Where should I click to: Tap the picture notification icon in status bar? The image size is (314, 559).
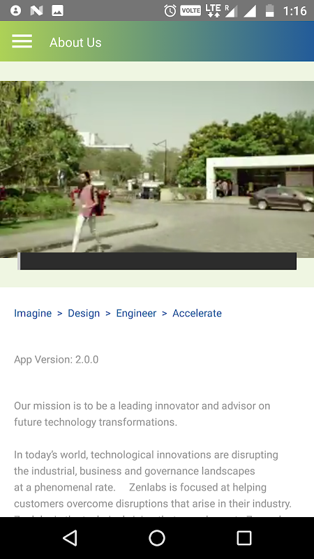point(57,10)
